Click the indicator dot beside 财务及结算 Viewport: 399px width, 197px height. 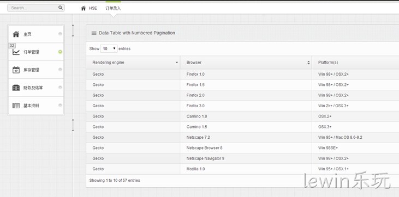click(60, 87)
